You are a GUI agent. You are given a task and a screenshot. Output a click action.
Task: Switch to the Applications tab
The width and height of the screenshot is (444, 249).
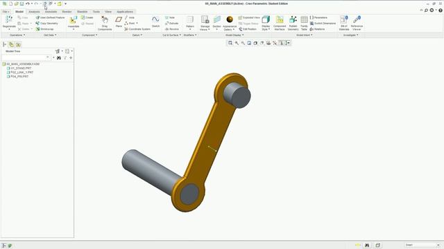click(125, 12)
